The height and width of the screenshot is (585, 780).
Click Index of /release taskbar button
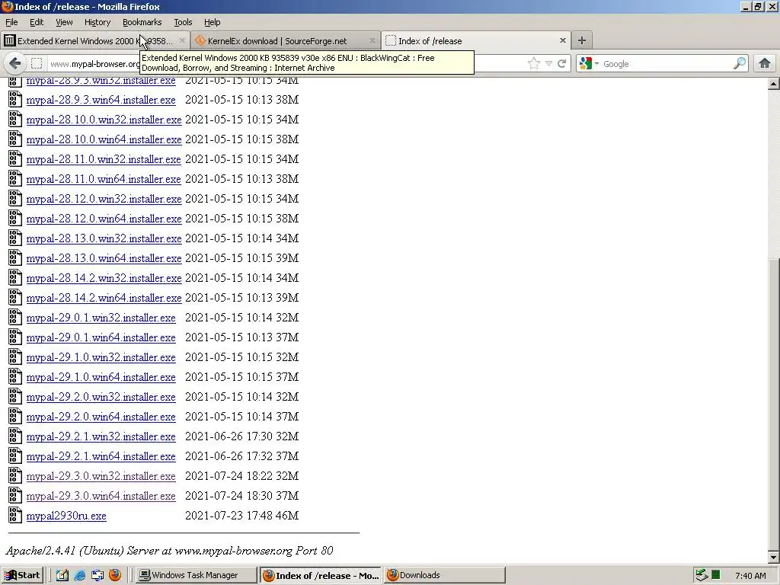pos(321,575)
